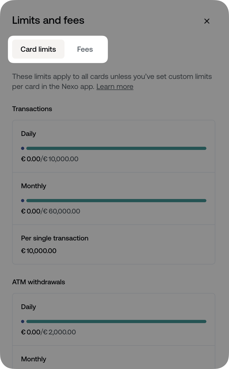The height and width of the screenshot is (369, 229).
Task: Click the Transactions section heading
Action: point(32,109)
